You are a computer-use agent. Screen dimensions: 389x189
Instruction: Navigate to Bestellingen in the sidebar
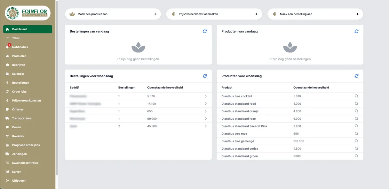pyautogui.click(x=28, y=83)
